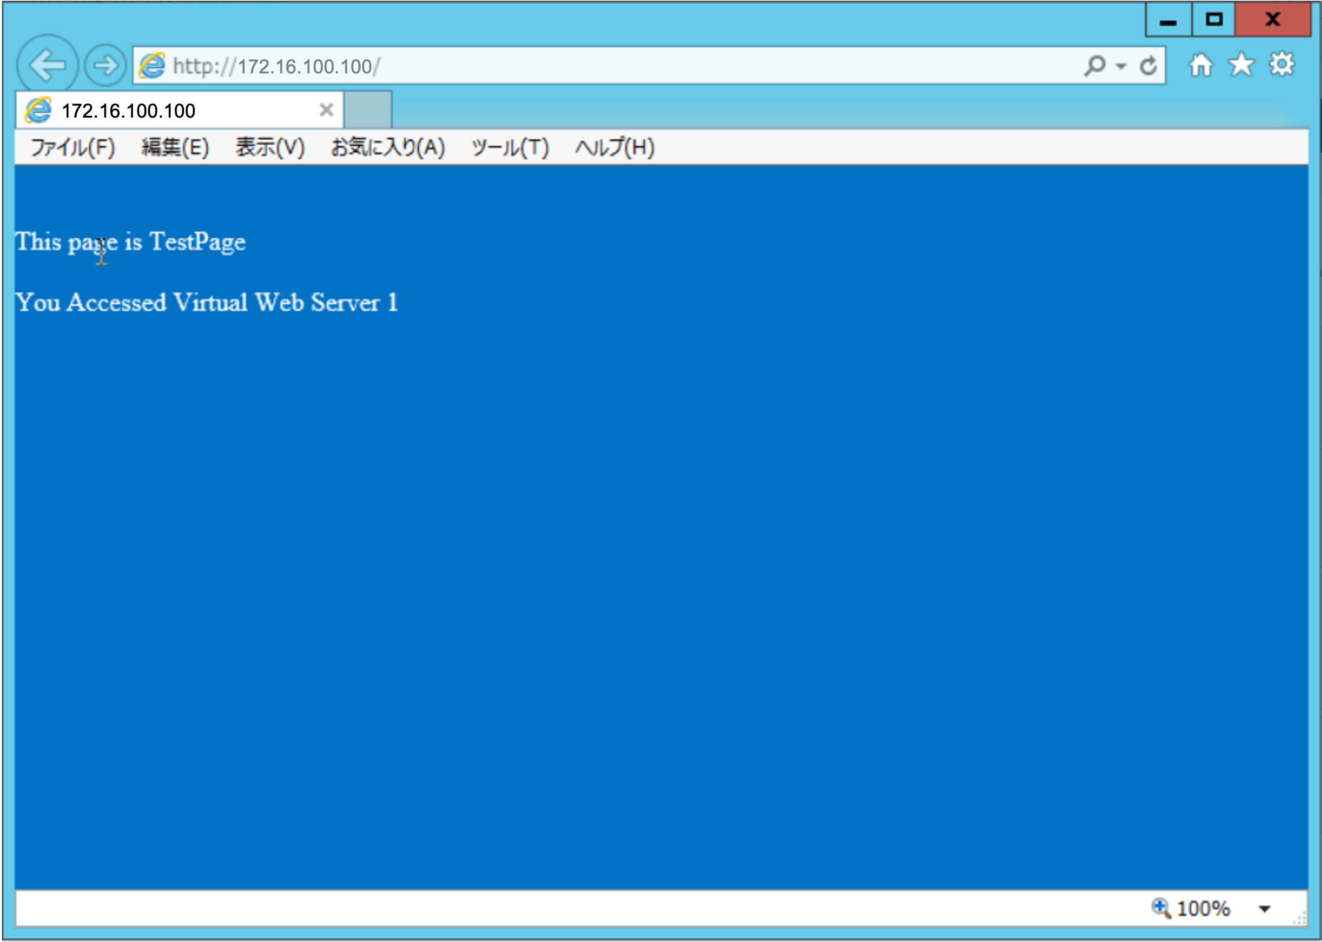This screenshot has height=942, width=1322.
Task: Open the 表示(V) menu
Action: click(x=270, y=147)
